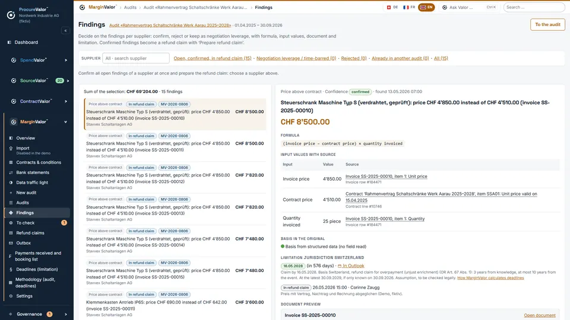Viewport: 570px width, 320px height.
Task: Click the Payments received icon
Action: click(x=10, y=256)
